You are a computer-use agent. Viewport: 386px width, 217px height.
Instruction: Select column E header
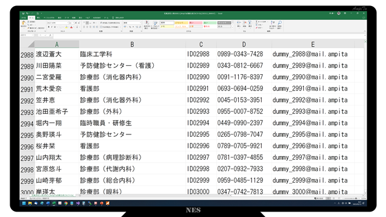click(313, 44)
